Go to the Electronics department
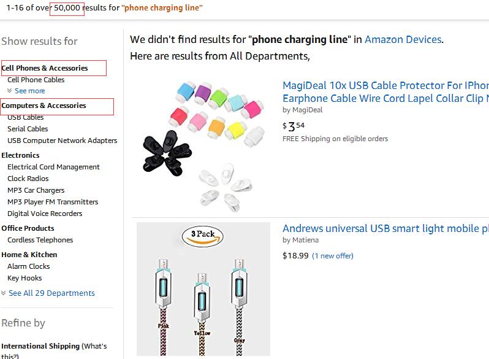The image size is (489, 359). (20, 155)
